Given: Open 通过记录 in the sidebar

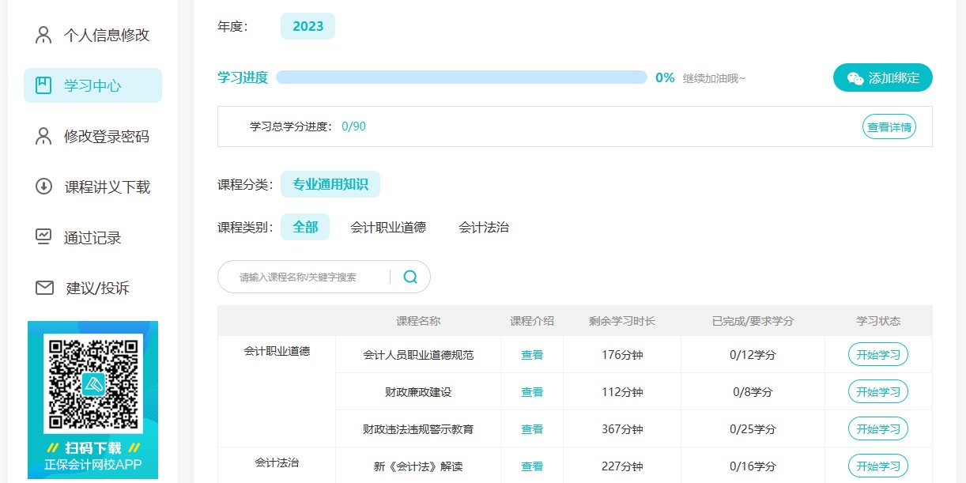Looking at the screenshot, I should point(92,237).
